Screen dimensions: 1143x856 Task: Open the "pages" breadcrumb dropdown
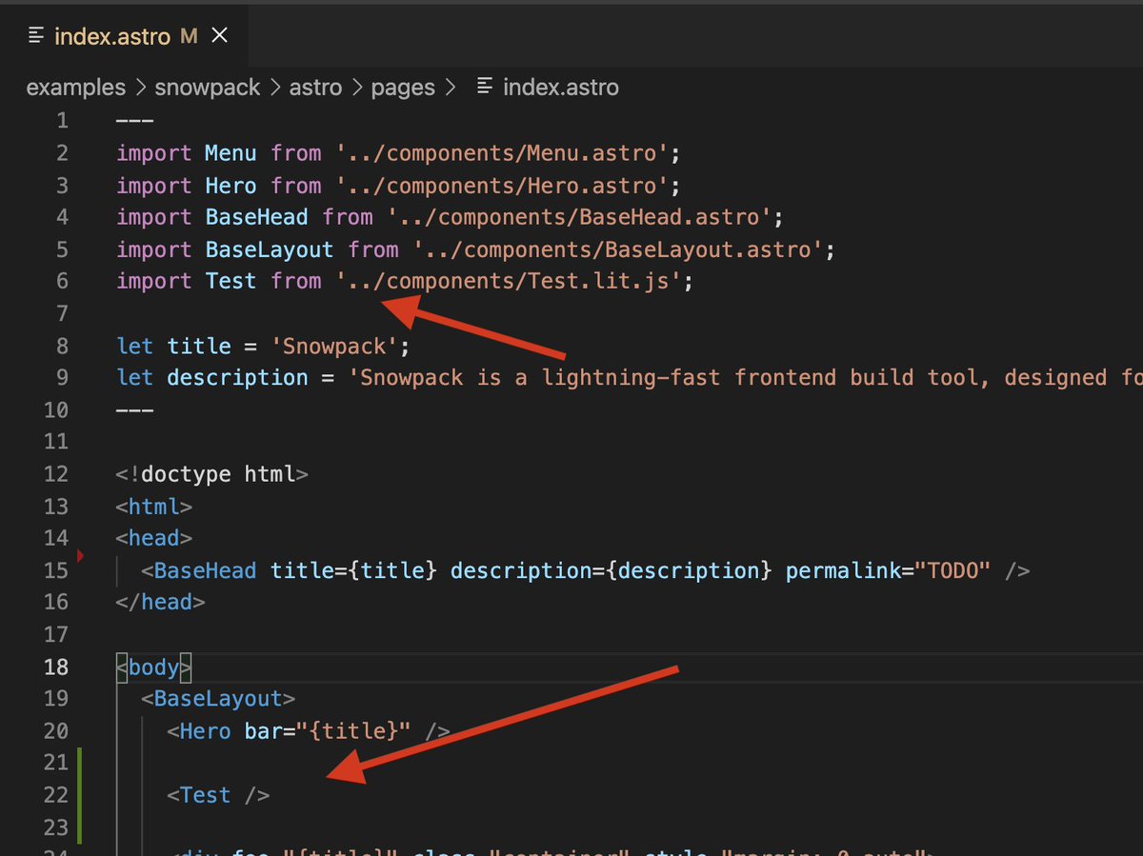(x=403, y=87)
